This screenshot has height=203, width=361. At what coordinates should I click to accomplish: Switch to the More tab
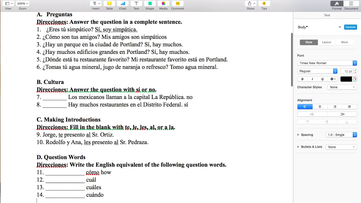tap(344, 42)
